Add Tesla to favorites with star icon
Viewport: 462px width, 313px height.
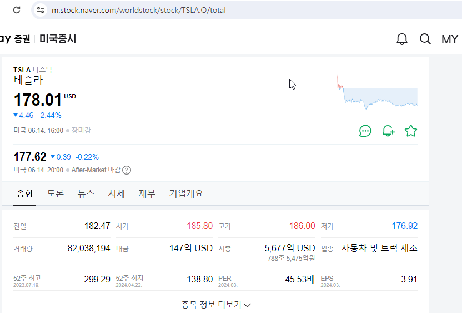point(411,131)
